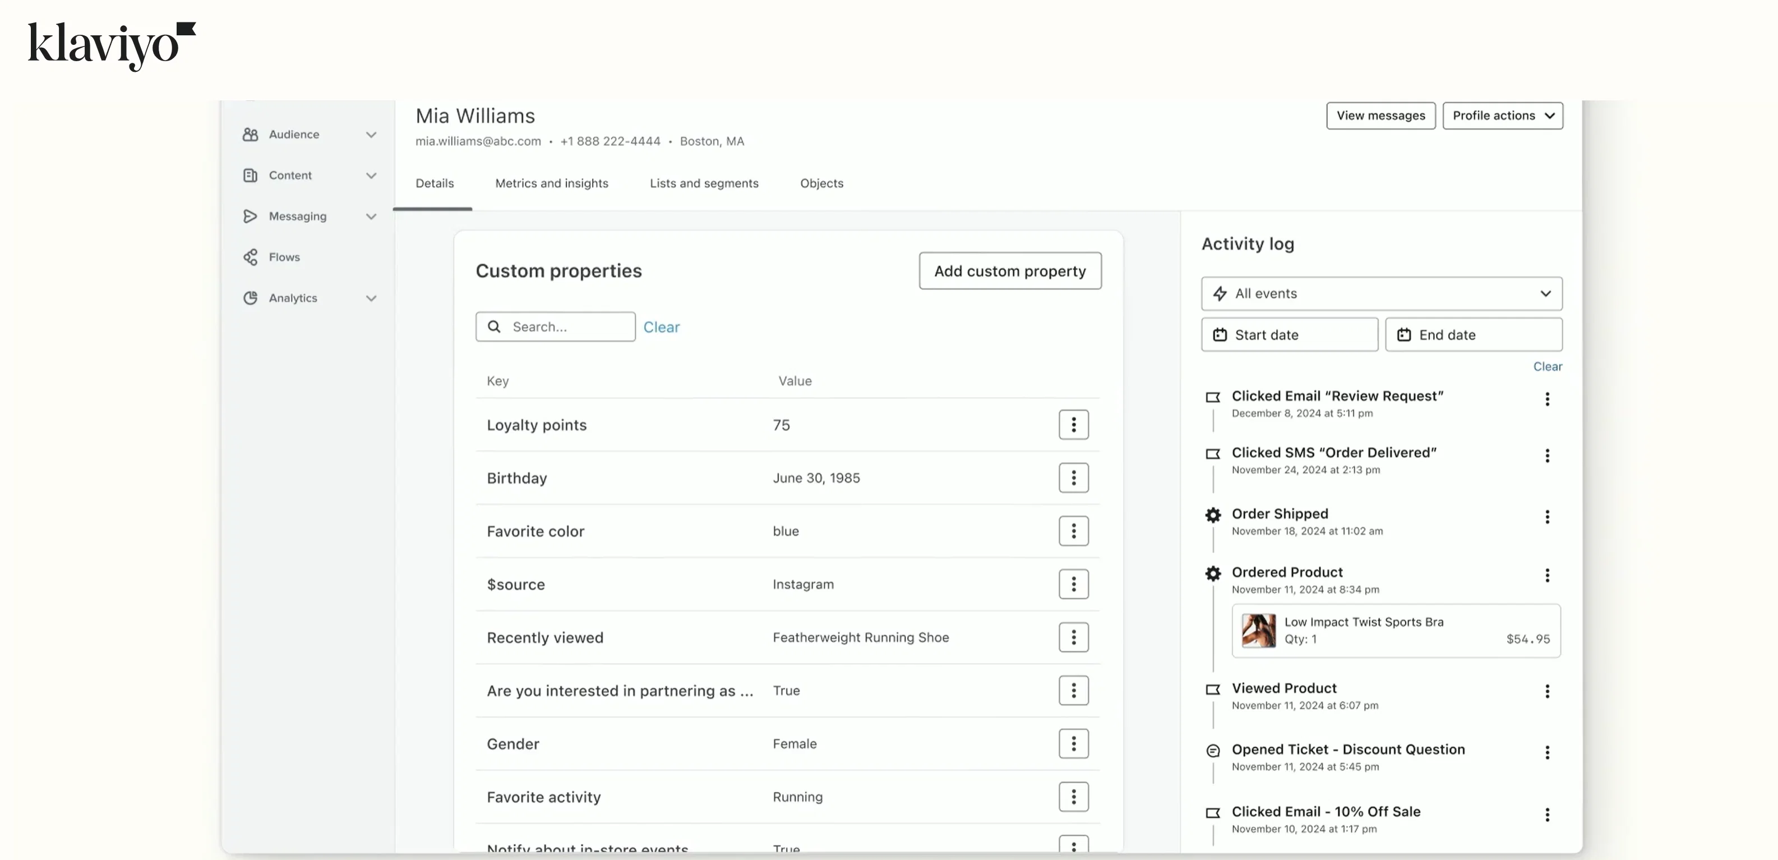
Task: Click the Klaviyo logo
Action: [x=112, y=45]
